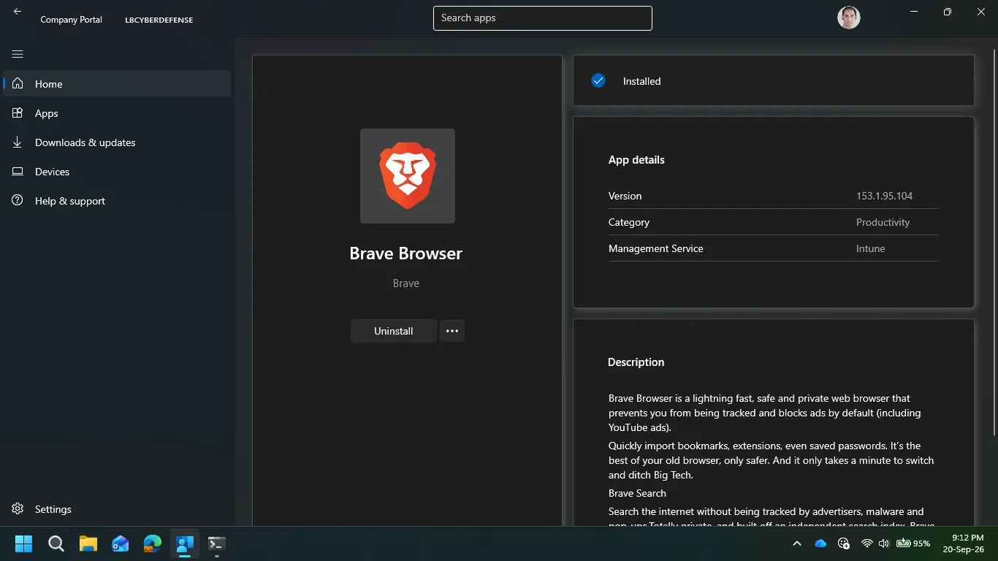Click the Installed status checkmark icon
The height and width of the screenshot is (561, 998).
pyautogui.click(x=598, y=80)
